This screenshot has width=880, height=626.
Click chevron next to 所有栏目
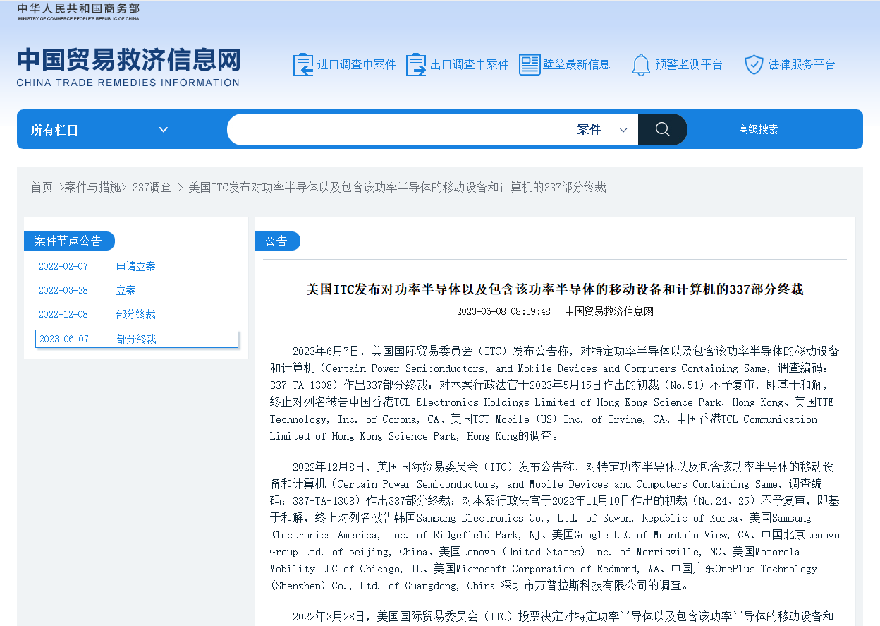pos(164,130)
